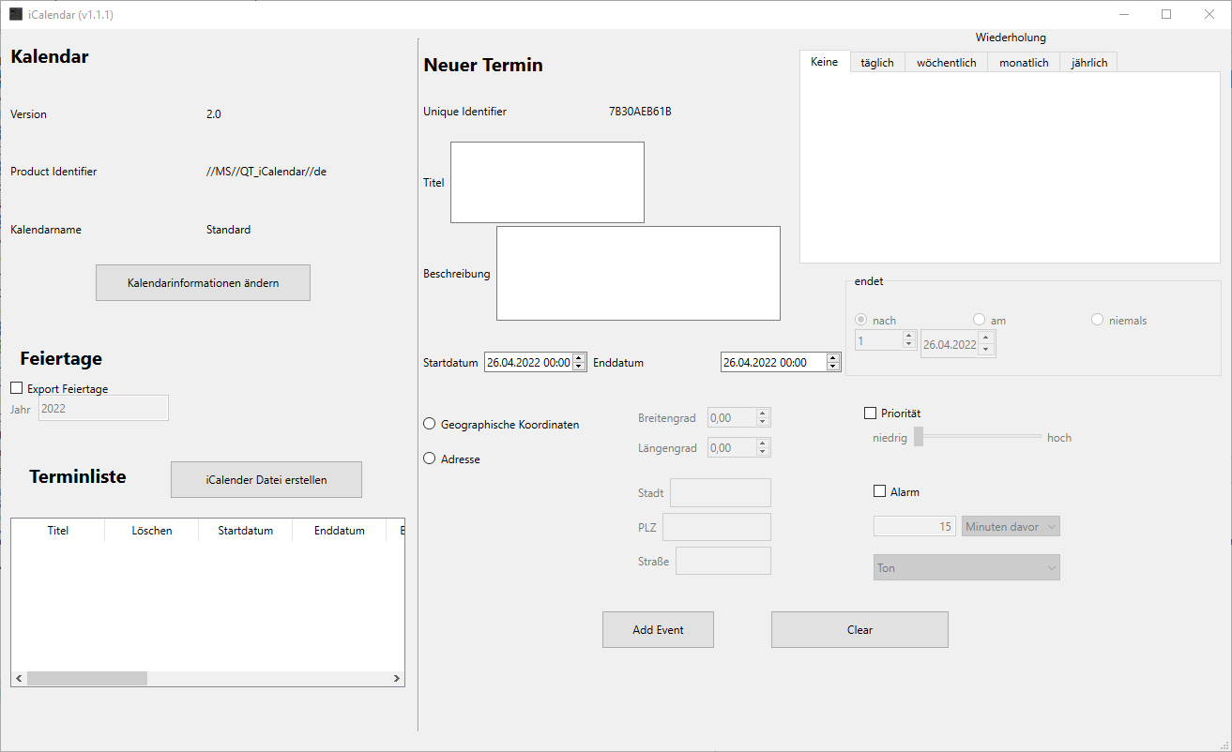Enable the "Export Feiertage" checkbox
This screenshot has width=1232, height=752.
[x=15, y=388]
